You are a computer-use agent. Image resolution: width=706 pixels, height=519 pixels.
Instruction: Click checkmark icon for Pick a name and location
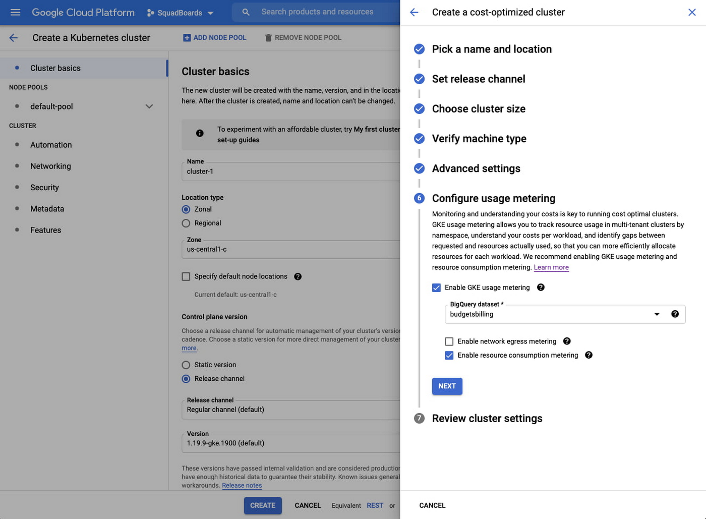pyautogui.click(x=419, y=49)
